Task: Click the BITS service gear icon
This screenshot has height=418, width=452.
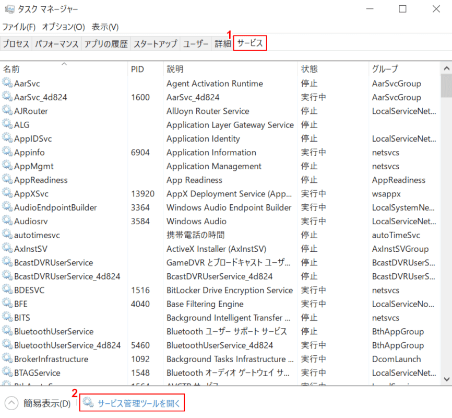Action: (x=7, y=317)
